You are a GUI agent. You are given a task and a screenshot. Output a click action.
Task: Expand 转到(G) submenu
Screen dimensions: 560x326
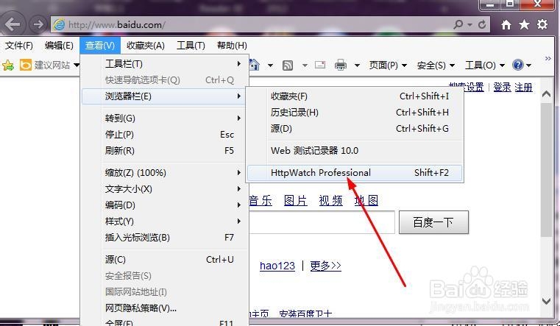(164, 118)
